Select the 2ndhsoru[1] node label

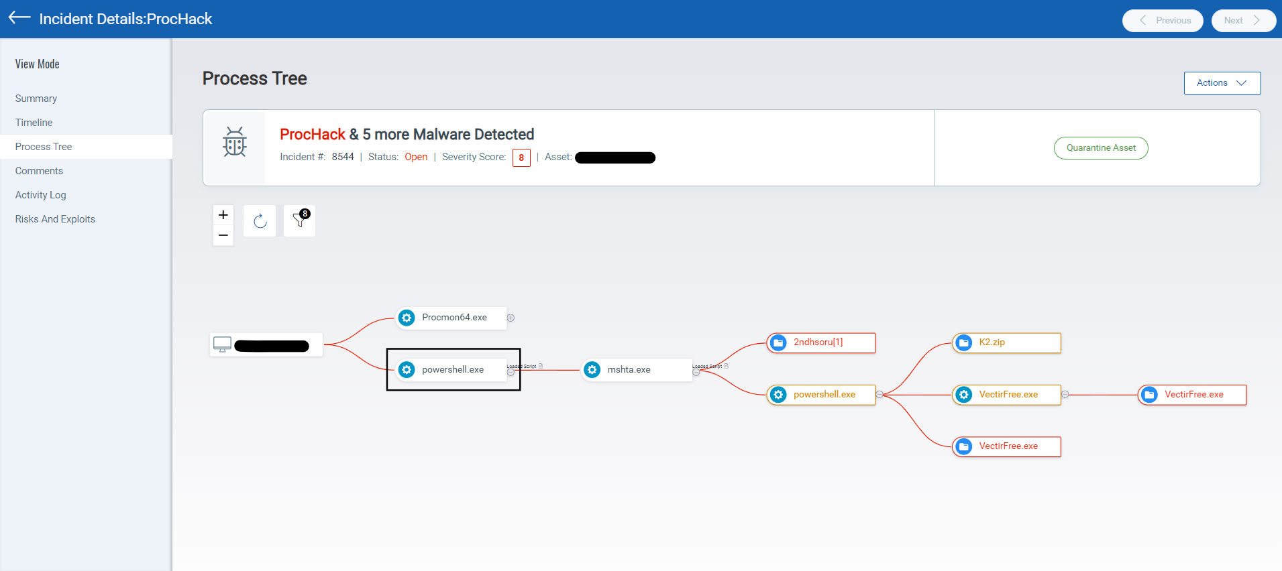(818, 342)
